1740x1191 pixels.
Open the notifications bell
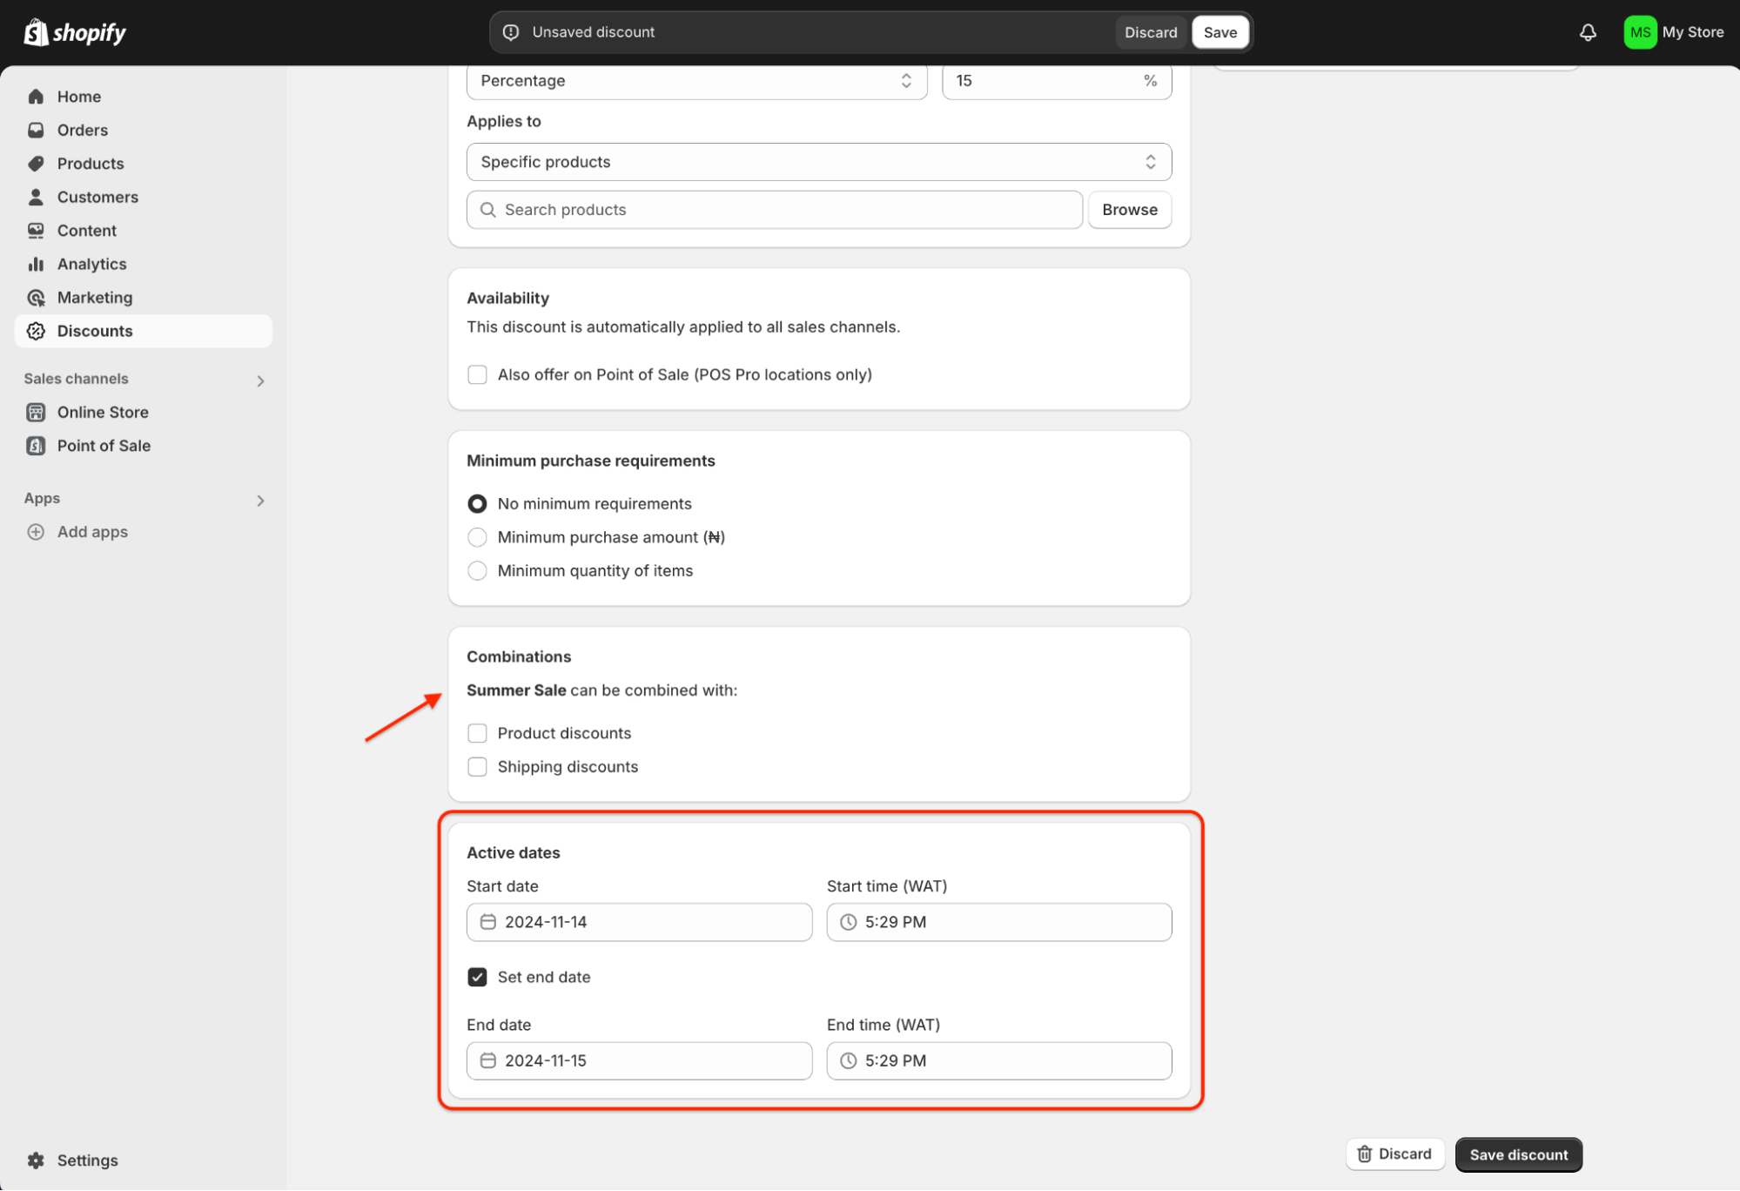pyautogui.click(x=1588, y=32)
